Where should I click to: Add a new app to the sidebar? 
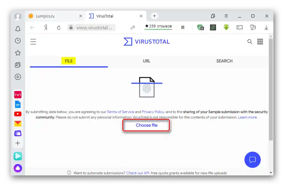point(18,143)
